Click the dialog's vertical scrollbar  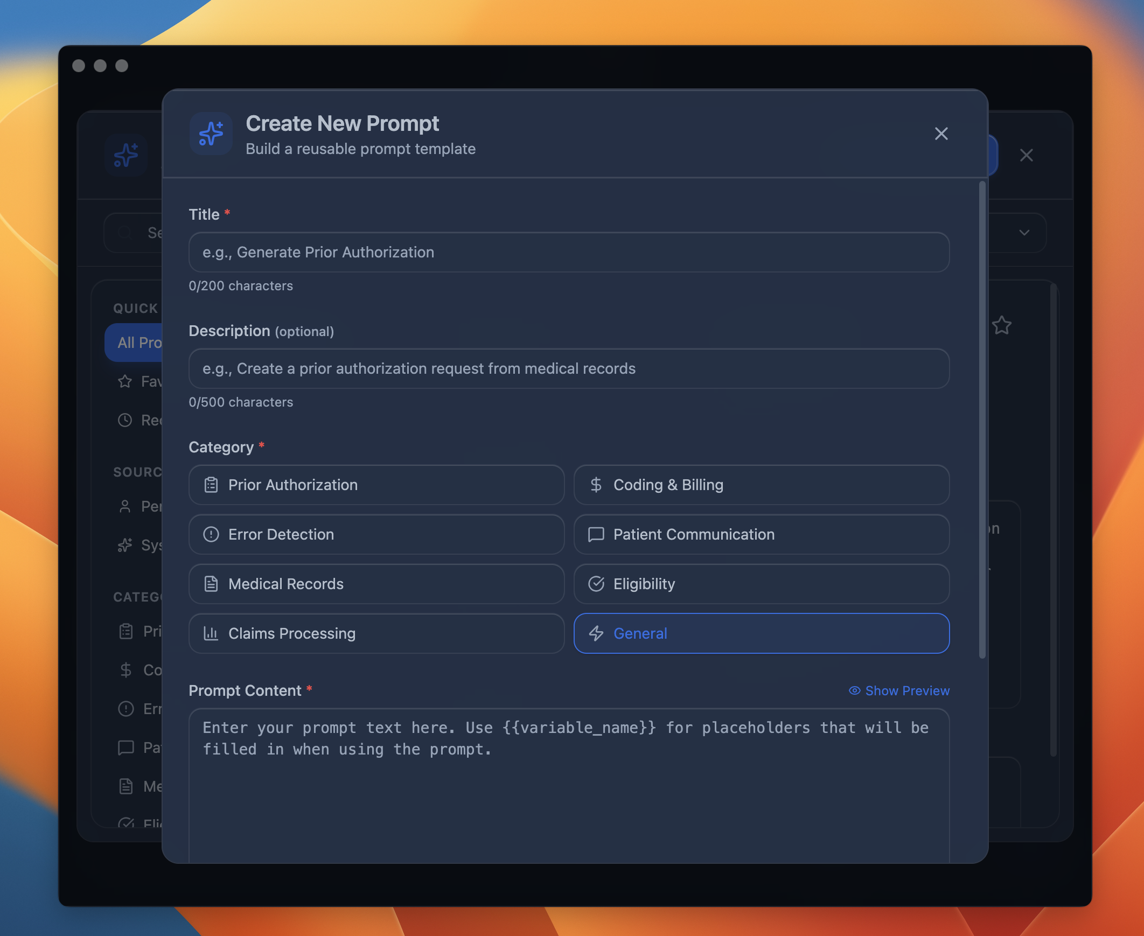click(982, 421)
